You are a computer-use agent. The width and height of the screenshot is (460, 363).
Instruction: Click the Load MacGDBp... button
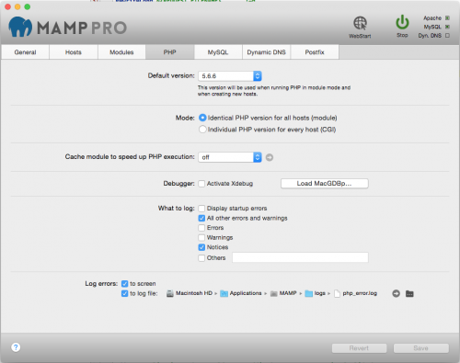(325, 184)
